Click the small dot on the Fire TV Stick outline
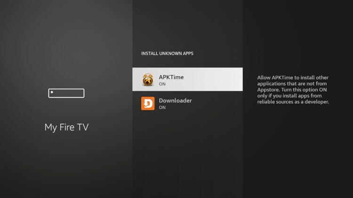Image resolution: width=353 pixels, height=198 pixels. [x=52, y=92]
